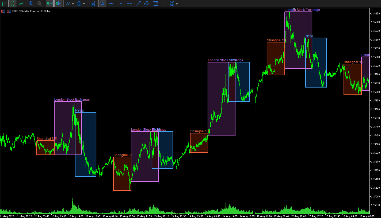Select the trendline drawing tool
Screen dimensions: 381x218
(x=138, y=4)
